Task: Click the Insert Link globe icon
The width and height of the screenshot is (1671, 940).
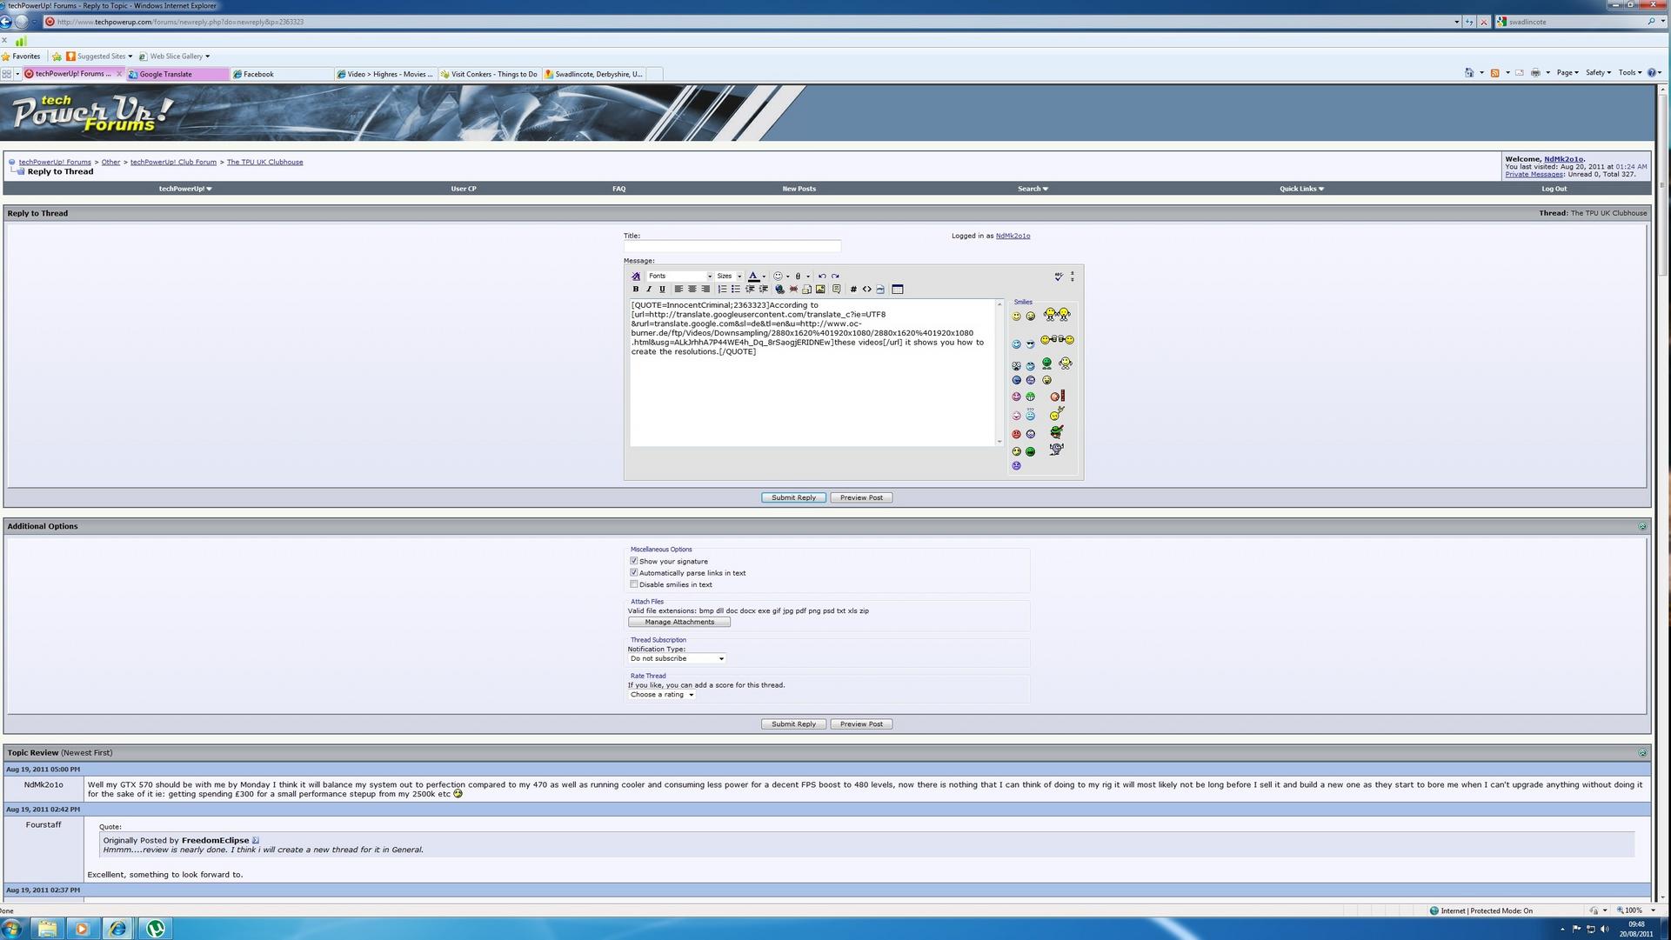Action: click(x=779, y=289)
